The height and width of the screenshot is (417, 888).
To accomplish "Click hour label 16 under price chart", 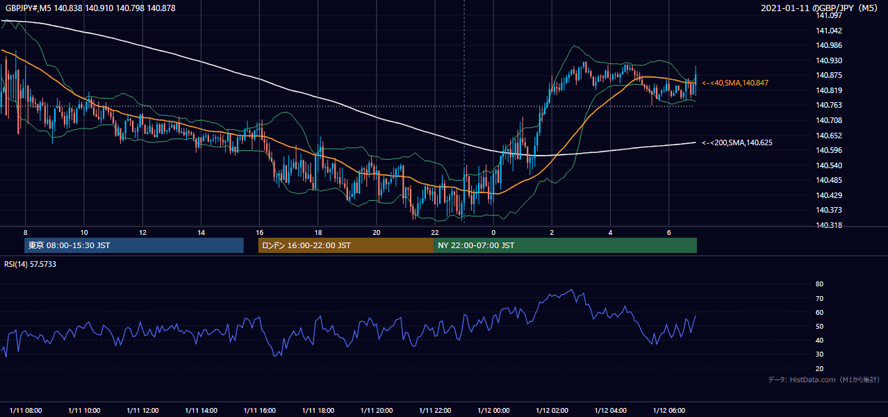I will (259, 232).
